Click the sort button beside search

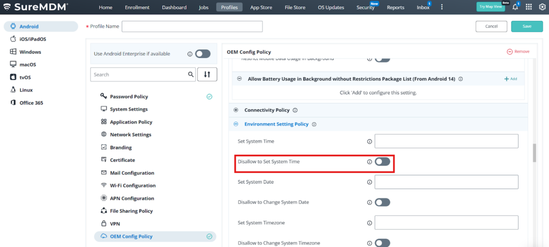tap(207, 74)
